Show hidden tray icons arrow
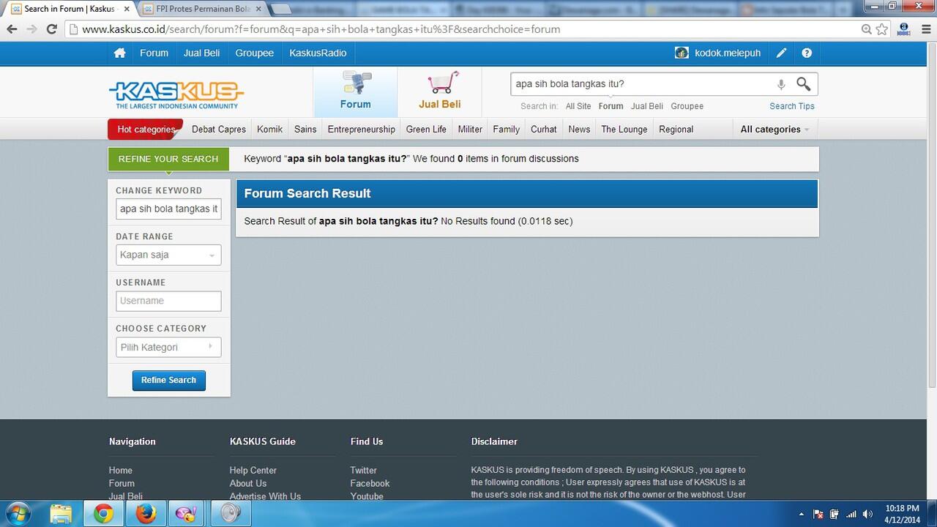Viewport: 937px width, 527px height. click(x=801, y=515)
